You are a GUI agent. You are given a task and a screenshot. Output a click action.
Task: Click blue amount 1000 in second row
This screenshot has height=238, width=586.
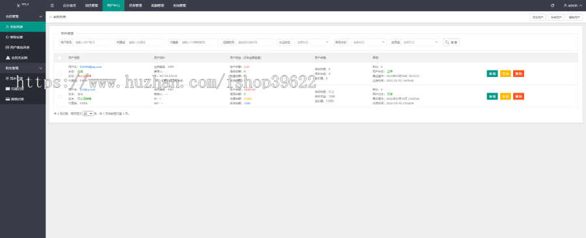point(247,103)
